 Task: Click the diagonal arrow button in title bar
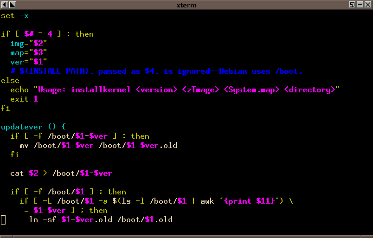[x=12, y=5]
